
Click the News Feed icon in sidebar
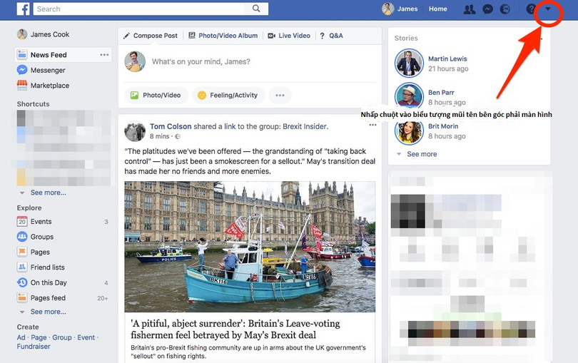(22, 54)
